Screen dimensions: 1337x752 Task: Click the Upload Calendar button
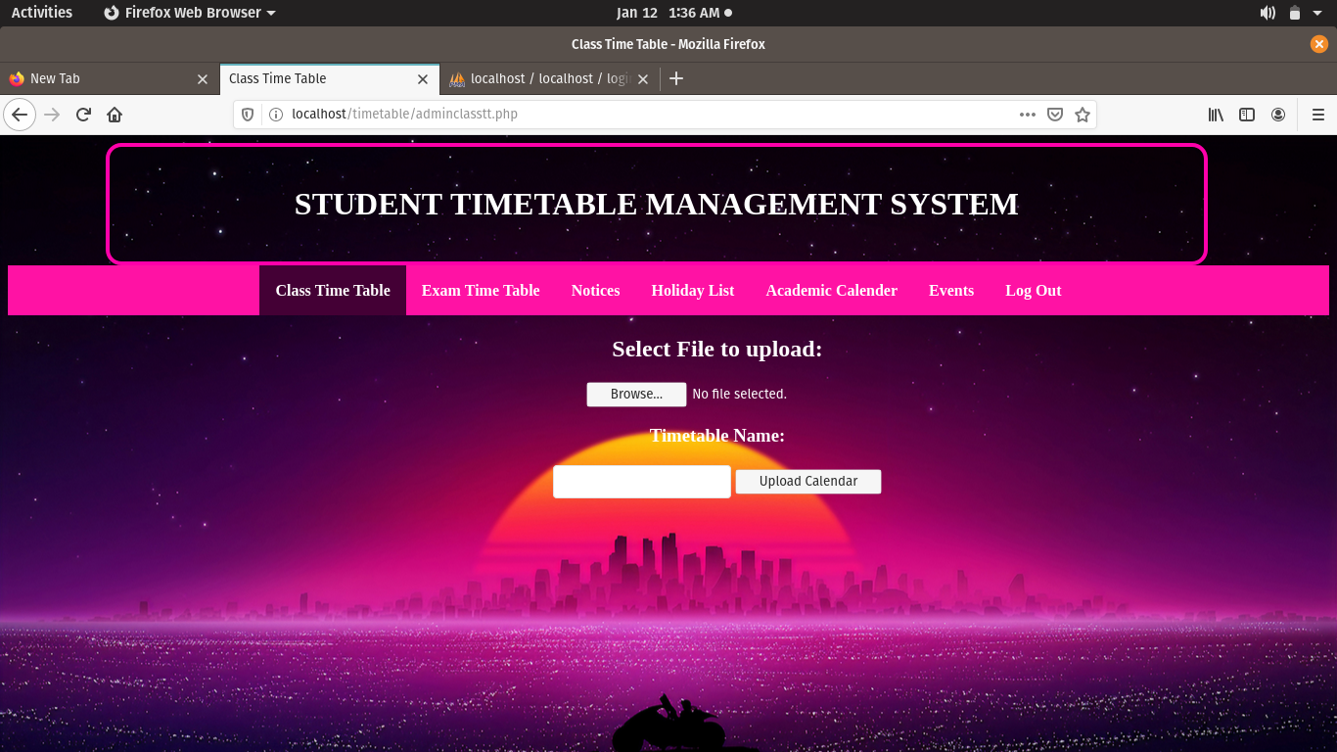pos(808,482)
